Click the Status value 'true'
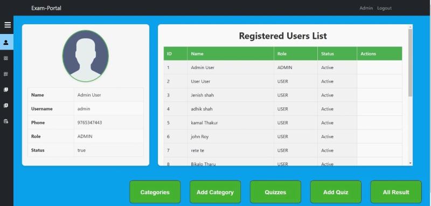Screen dimensions: 431x206 (x=81, y=150)
